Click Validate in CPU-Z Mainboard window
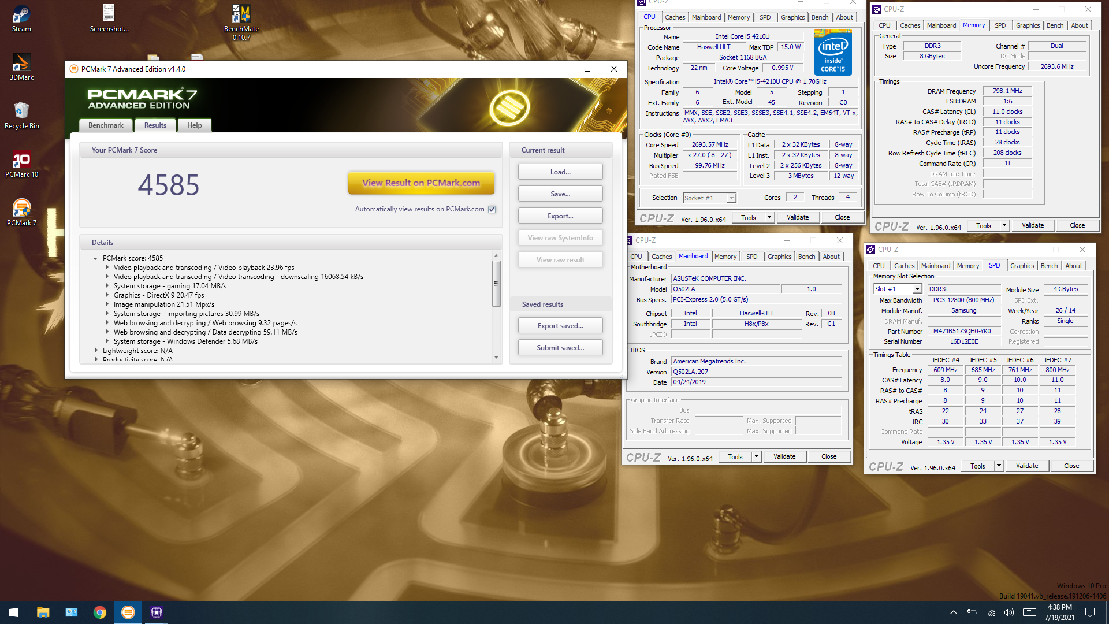Viewport: 1109px width, 624px height. click(x=784, y=456)
